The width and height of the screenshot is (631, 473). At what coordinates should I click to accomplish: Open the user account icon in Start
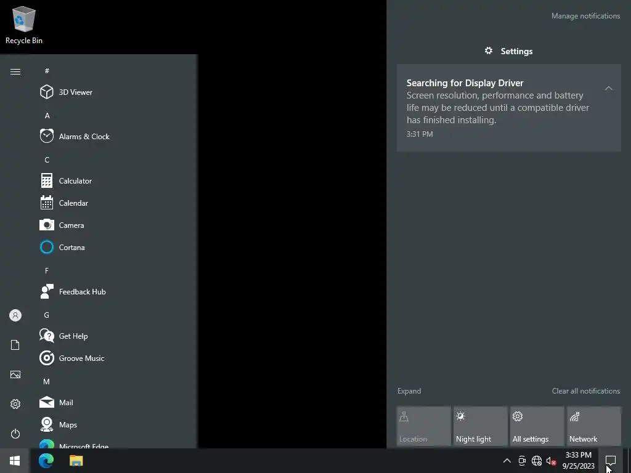[x=15, y=315]
